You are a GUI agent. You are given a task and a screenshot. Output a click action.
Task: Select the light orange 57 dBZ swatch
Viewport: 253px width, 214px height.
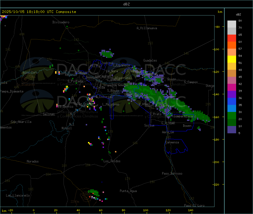[232, 52]
